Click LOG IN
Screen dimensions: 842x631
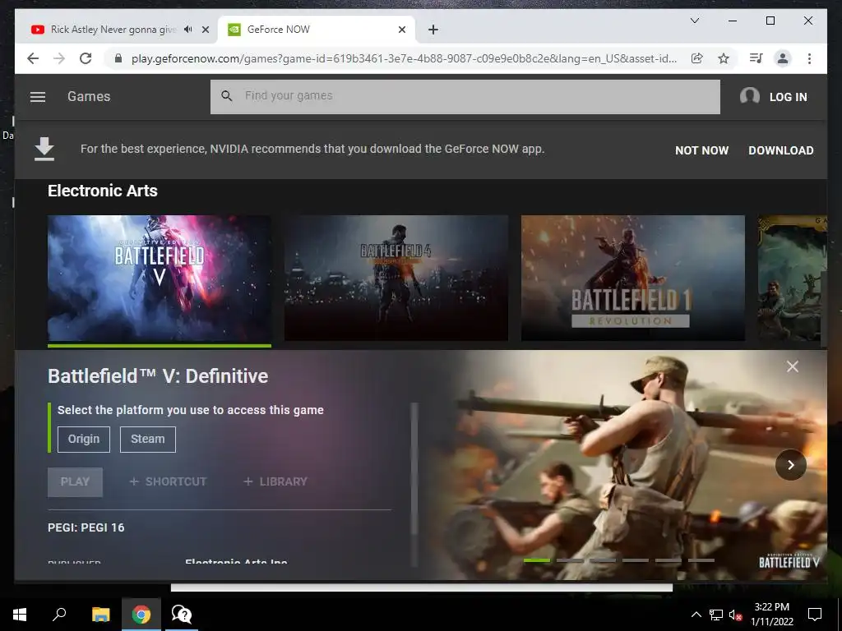coord(788,97)
